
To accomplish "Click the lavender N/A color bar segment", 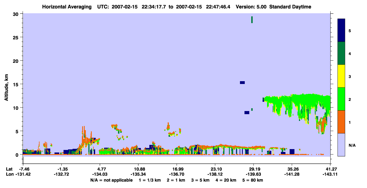I will click(x=341, y=145).
